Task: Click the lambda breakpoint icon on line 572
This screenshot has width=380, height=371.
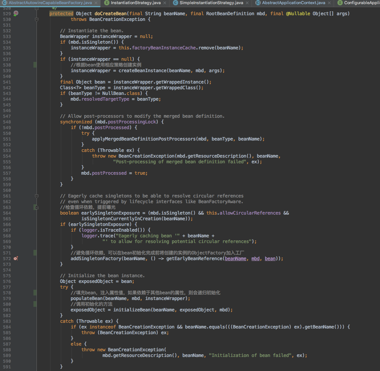Action: [16, 259]
